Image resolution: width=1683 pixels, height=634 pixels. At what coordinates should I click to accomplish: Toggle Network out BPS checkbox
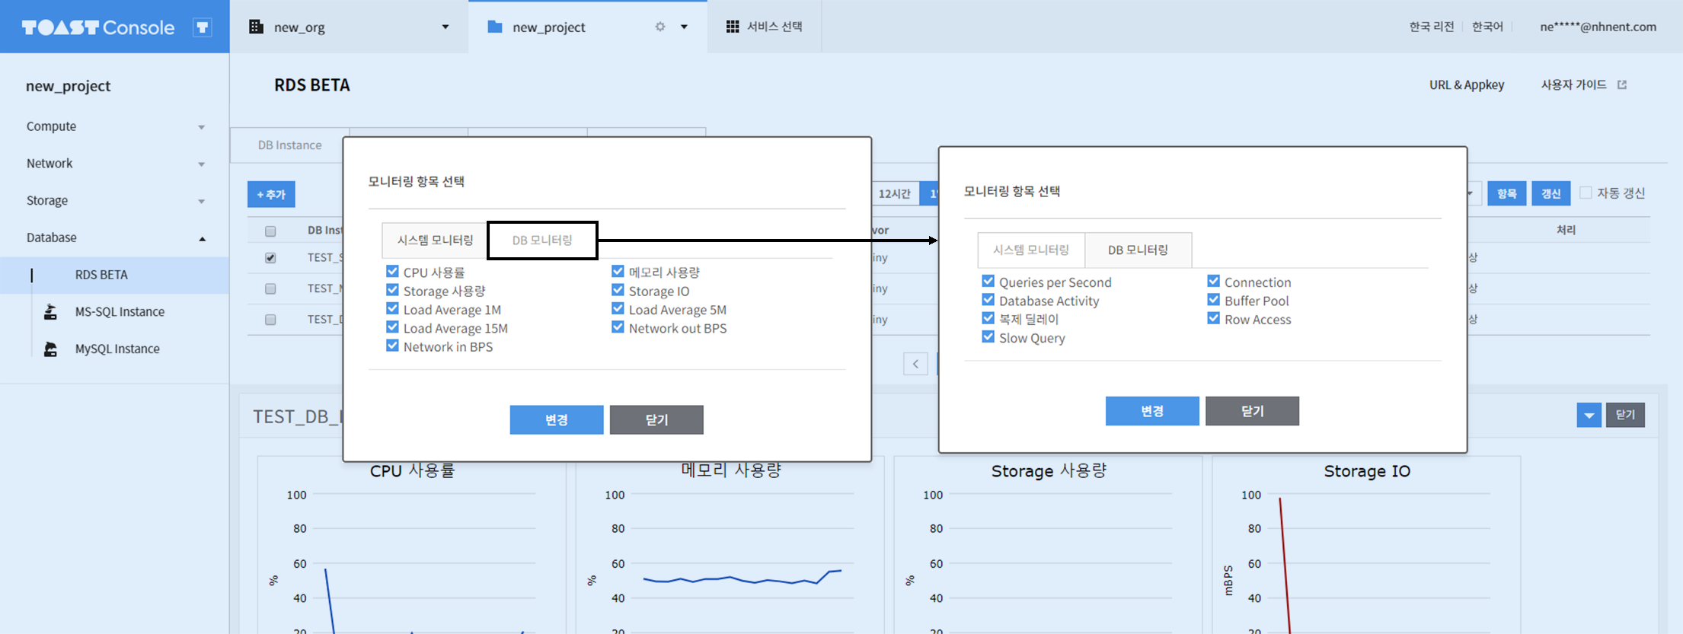point(618,327)
